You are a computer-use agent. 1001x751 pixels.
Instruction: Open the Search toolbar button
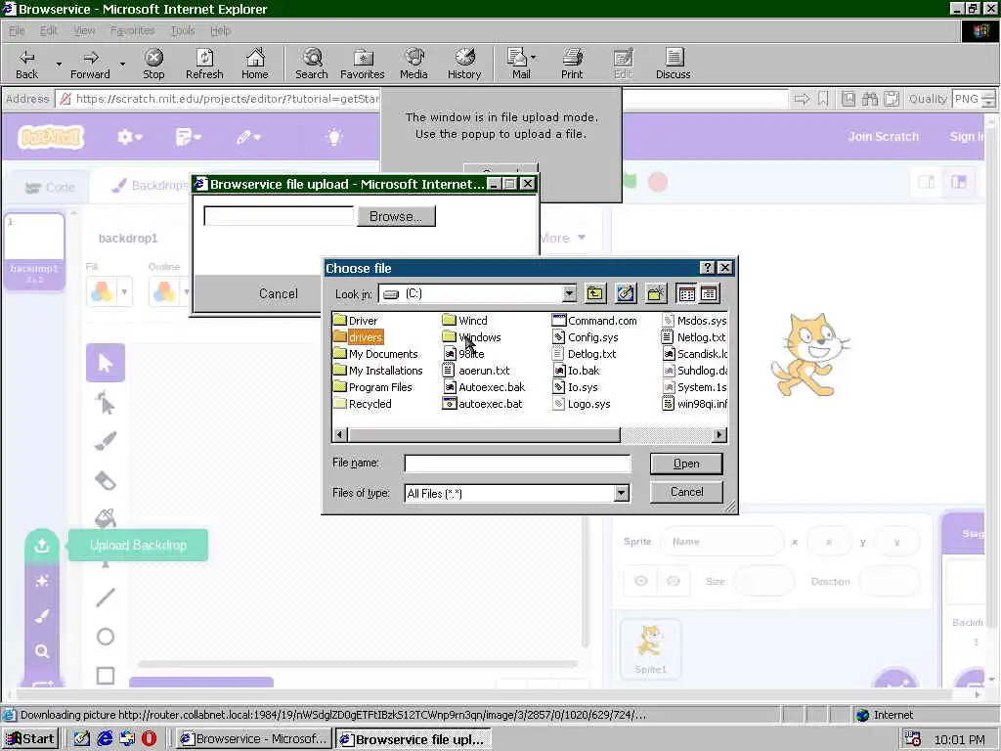tap(312, 64)
